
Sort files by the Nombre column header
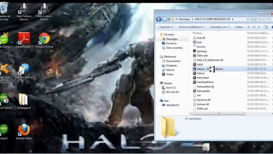pyautogui.click(x=197, y=33)
